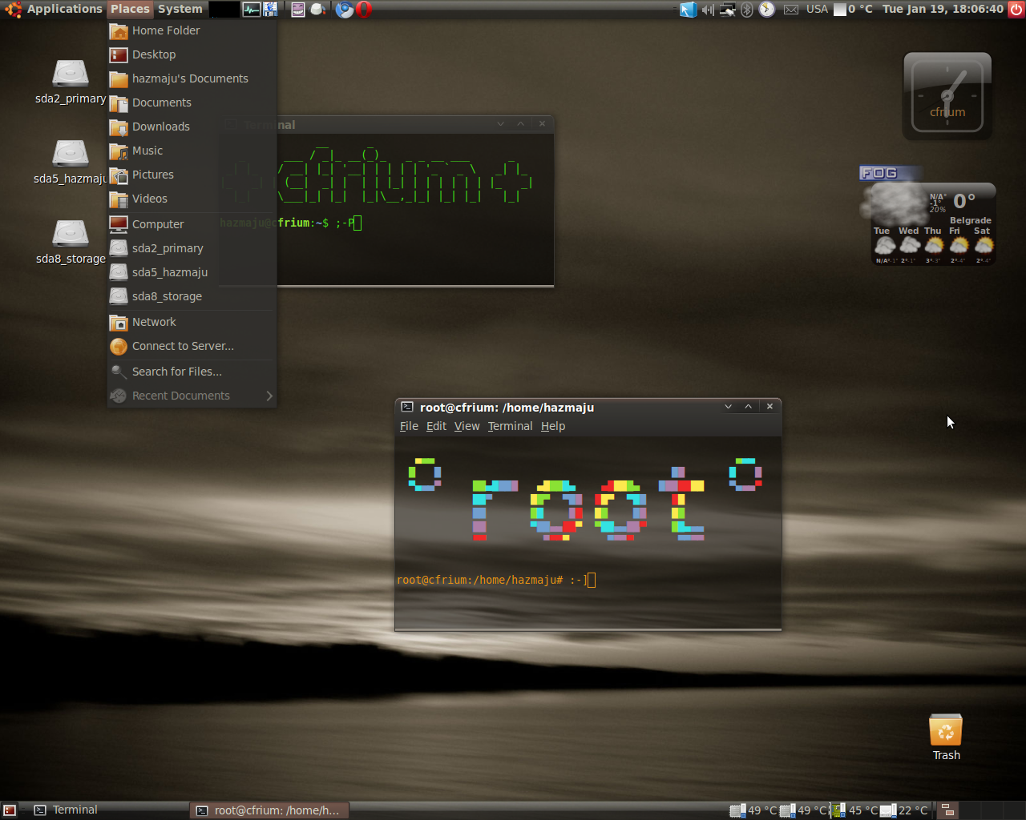Open the white blob launcher in panel
1026x820 pixels.
coord(317,10)
